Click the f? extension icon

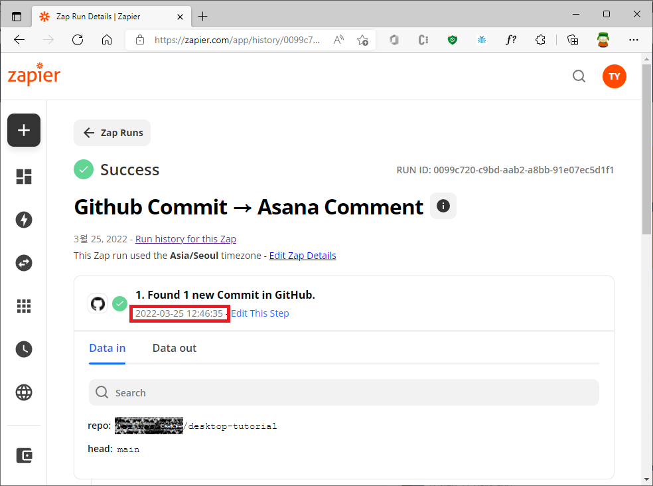511,40
